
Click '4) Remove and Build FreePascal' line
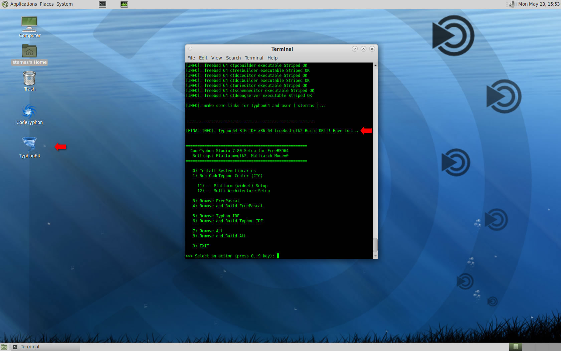click(228, 206)
